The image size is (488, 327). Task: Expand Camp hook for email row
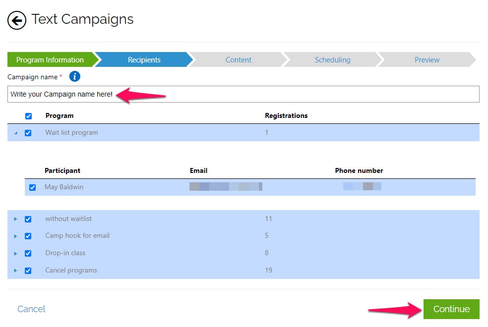tap(15, 236)
